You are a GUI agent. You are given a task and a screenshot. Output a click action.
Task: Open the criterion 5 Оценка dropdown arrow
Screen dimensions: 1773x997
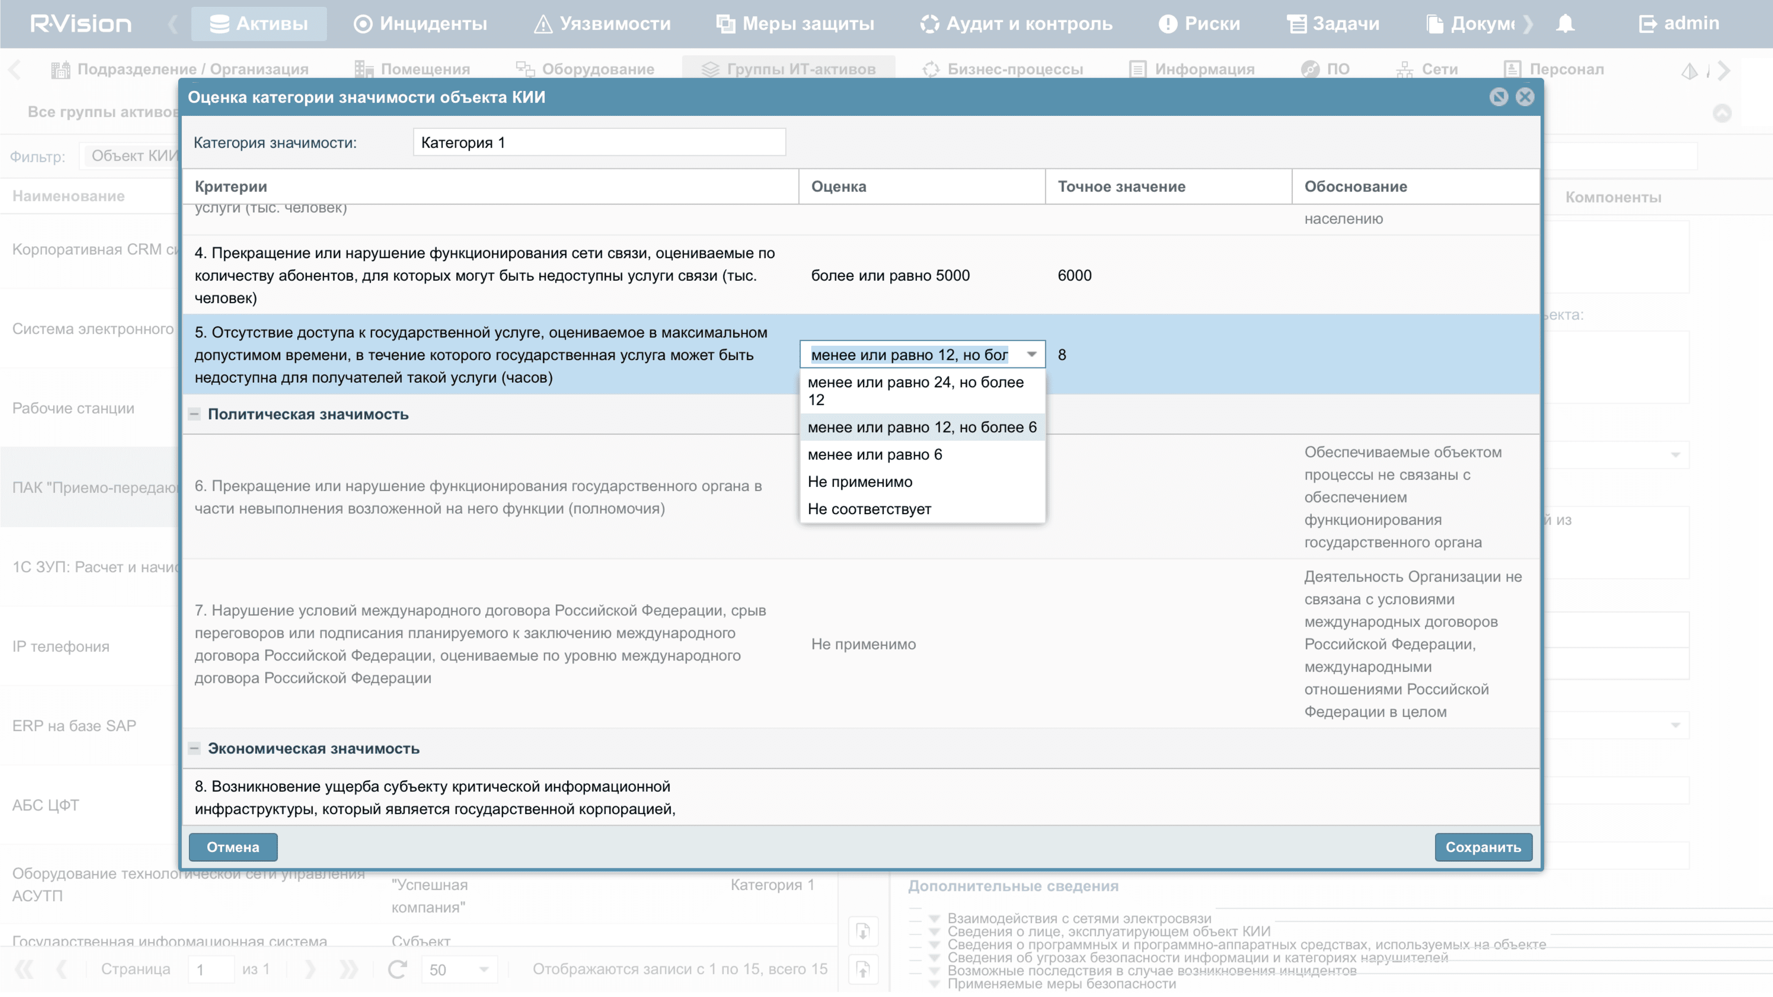tap(1031, 354)
